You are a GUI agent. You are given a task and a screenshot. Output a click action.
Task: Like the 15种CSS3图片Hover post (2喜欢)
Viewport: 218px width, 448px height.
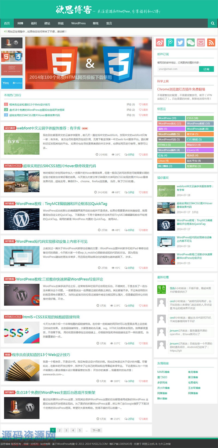coord(143,192)
